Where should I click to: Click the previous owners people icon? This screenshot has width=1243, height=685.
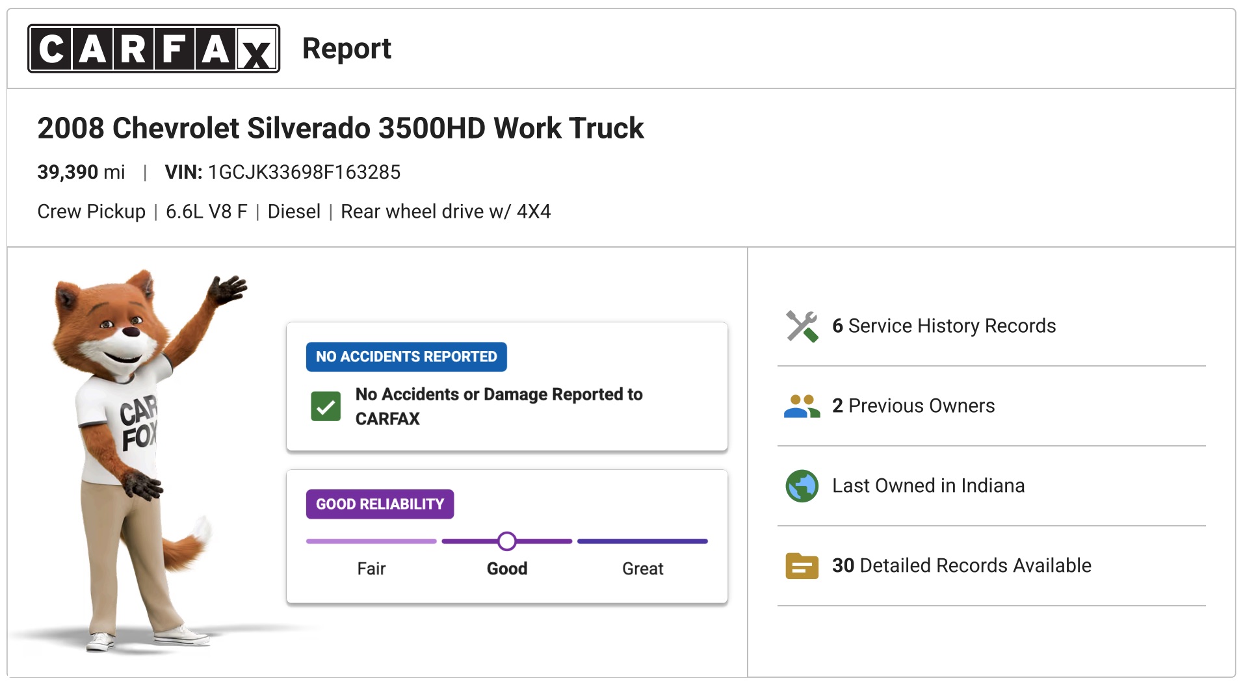point(802,406)
